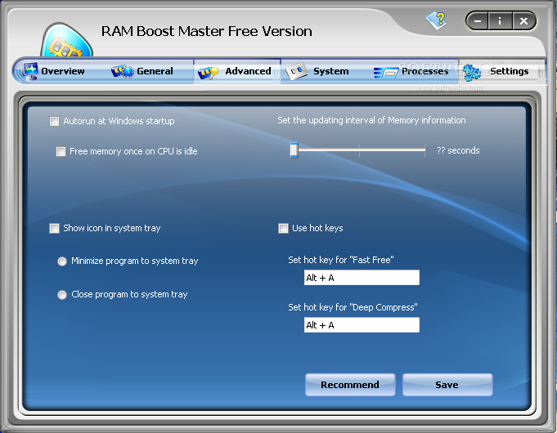
Task: Click the 'Set hot key for "Fast Free"' label
Action: 341,260
